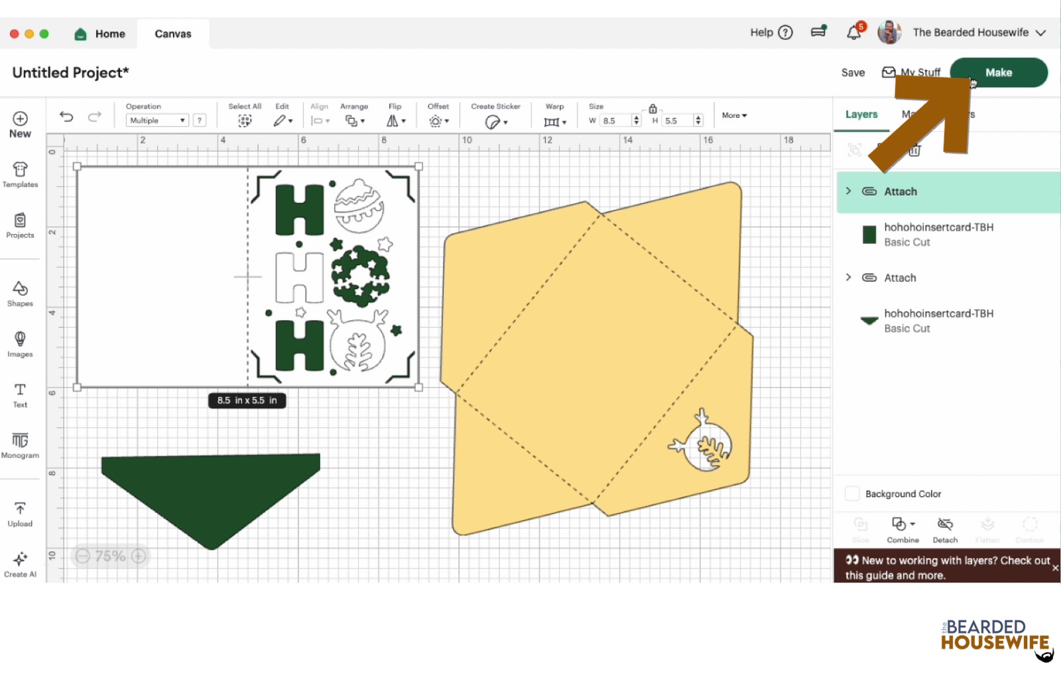The width and height of the screenshot is (1061, 674).
Task: Click the green Make button
Action: (998, 73)
